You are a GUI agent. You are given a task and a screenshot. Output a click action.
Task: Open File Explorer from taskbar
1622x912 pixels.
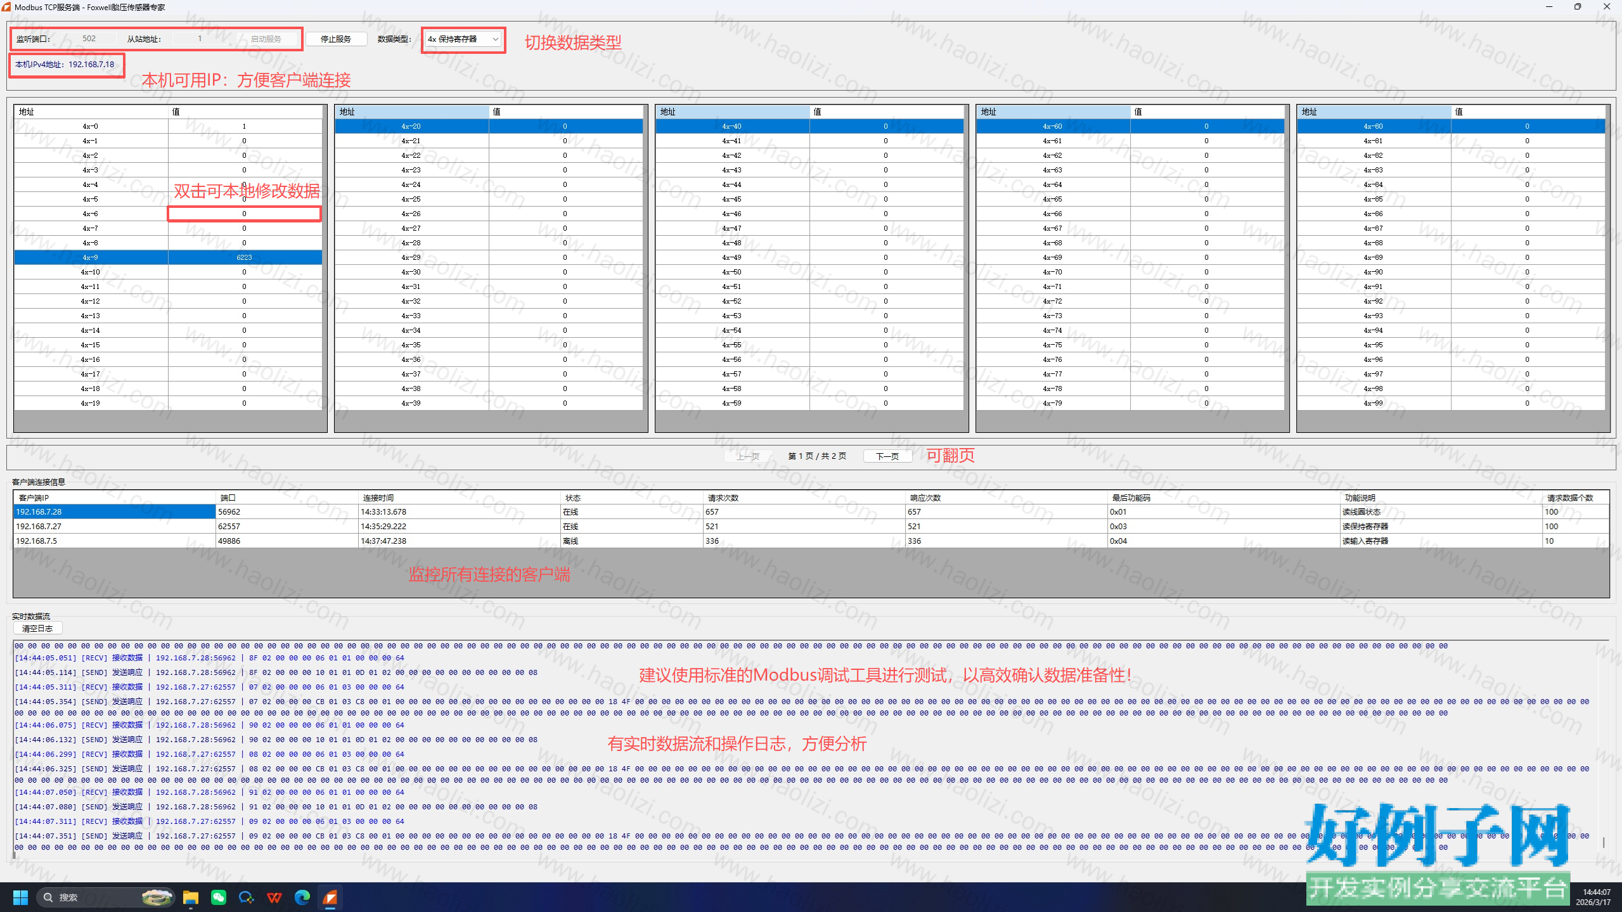tap(191, 897)
